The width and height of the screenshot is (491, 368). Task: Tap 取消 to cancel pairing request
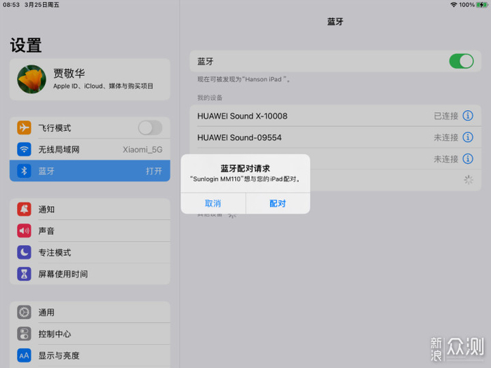click(x=213, y=203)
